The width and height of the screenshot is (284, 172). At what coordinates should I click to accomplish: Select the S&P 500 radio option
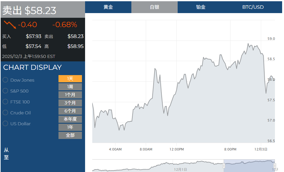tap(5, 91)
